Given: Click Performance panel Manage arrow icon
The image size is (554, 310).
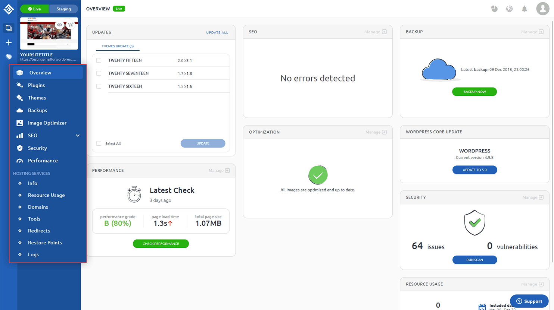Looking at the screenshot, I should tap(227, 170).
